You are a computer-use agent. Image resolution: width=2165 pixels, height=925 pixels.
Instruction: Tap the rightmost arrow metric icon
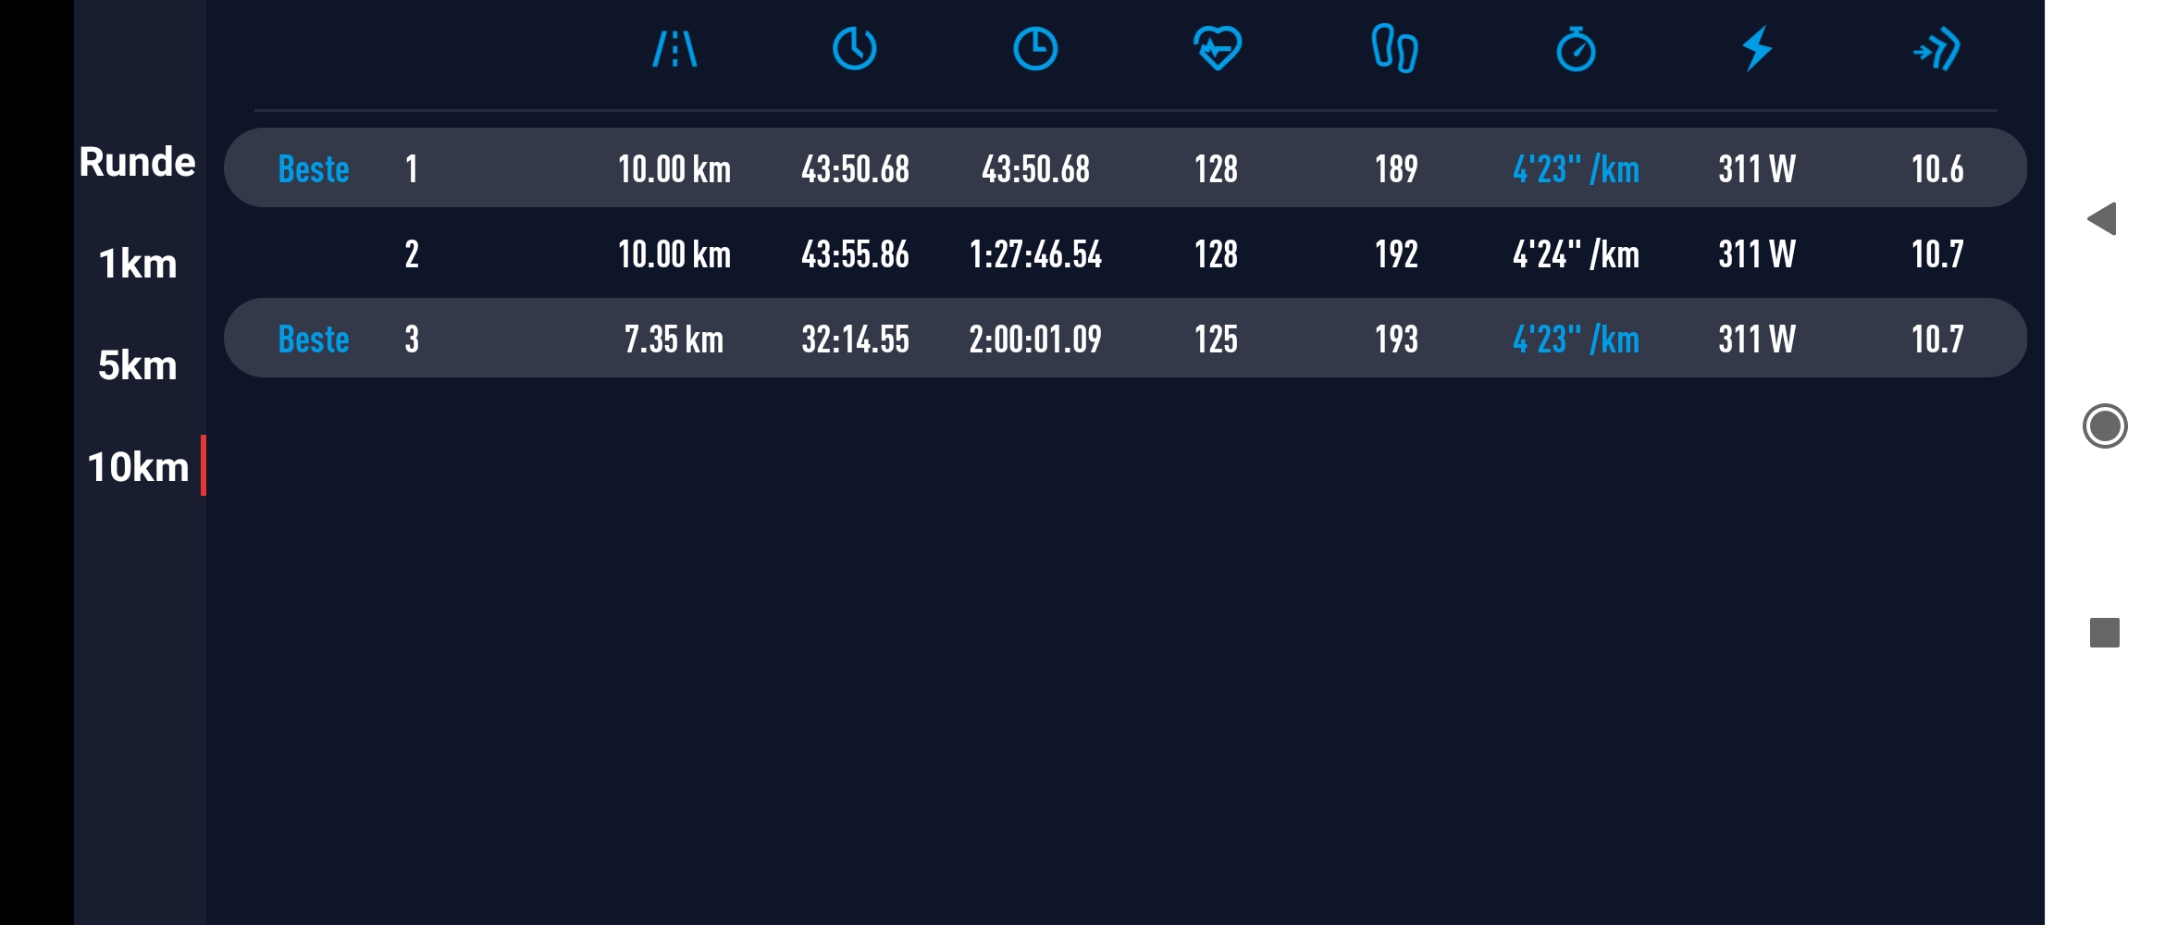1936,49
